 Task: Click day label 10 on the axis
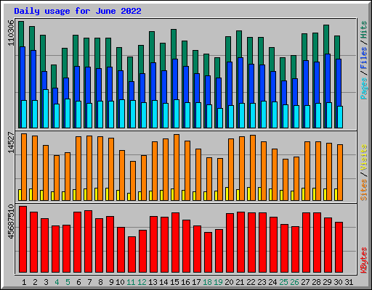(120, 282)
